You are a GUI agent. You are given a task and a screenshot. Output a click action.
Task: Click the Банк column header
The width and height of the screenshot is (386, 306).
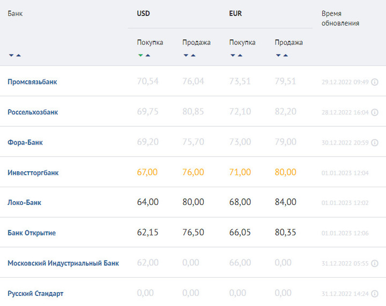pyautogui.click(x=15, y=13)
